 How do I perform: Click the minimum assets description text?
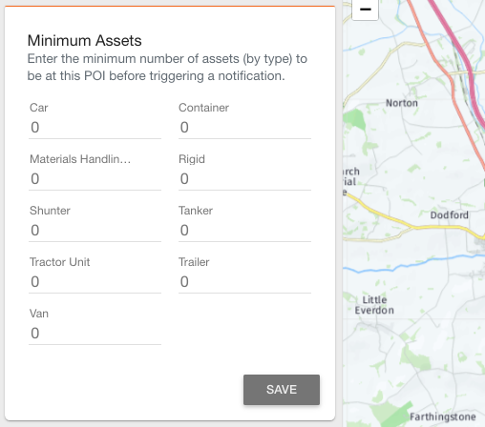point(167,68)
